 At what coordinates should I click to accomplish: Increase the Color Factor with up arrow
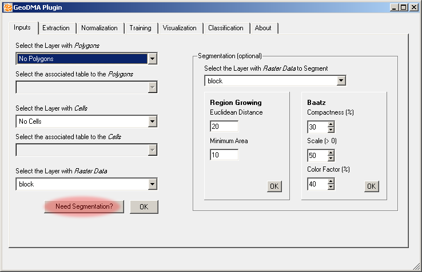pyautogui.click(x=331, y=181)
